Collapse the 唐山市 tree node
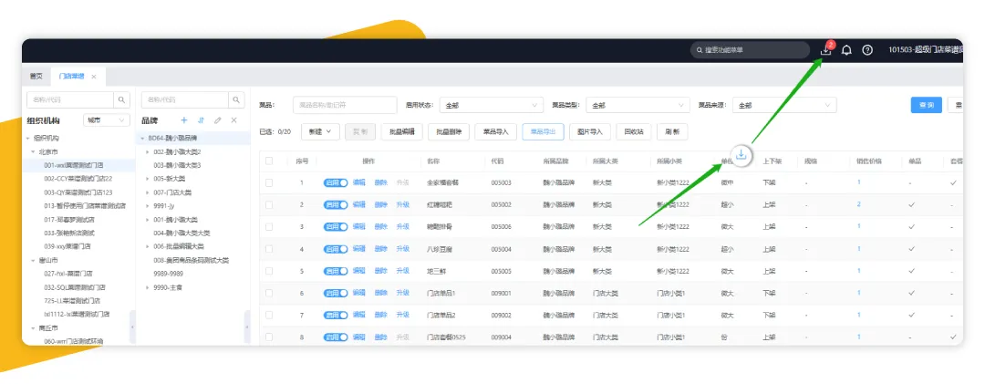The image size is (985, 384). point(34,260)
